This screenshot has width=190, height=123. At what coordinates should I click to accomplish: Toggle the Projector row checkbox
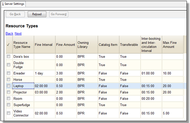click(x=9, y=92)
